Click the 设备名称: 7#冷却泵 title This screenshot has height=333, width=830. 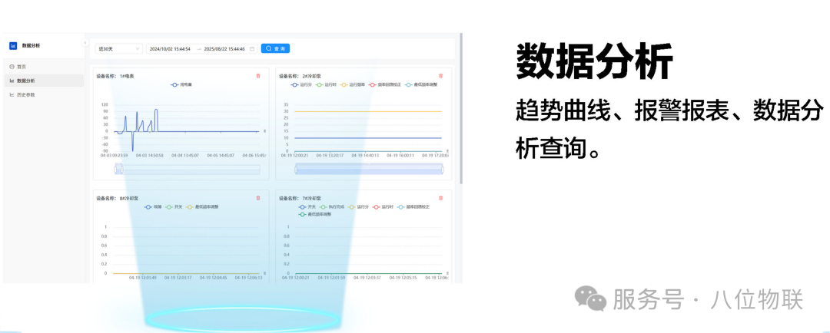click(x=300, y=198)
